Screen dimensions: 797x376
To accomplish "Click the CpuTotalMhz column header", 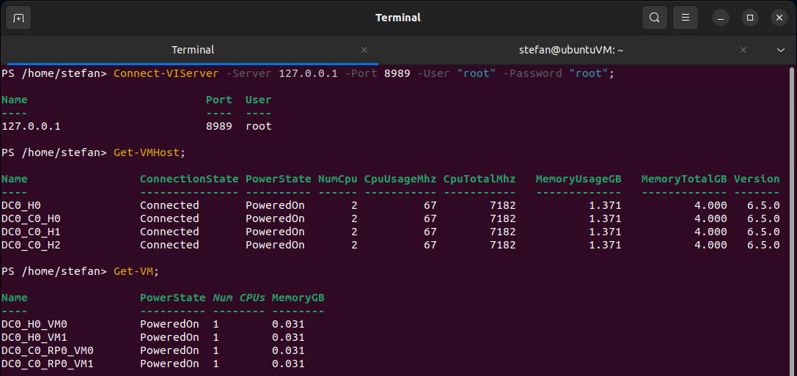I will [480, 179].
